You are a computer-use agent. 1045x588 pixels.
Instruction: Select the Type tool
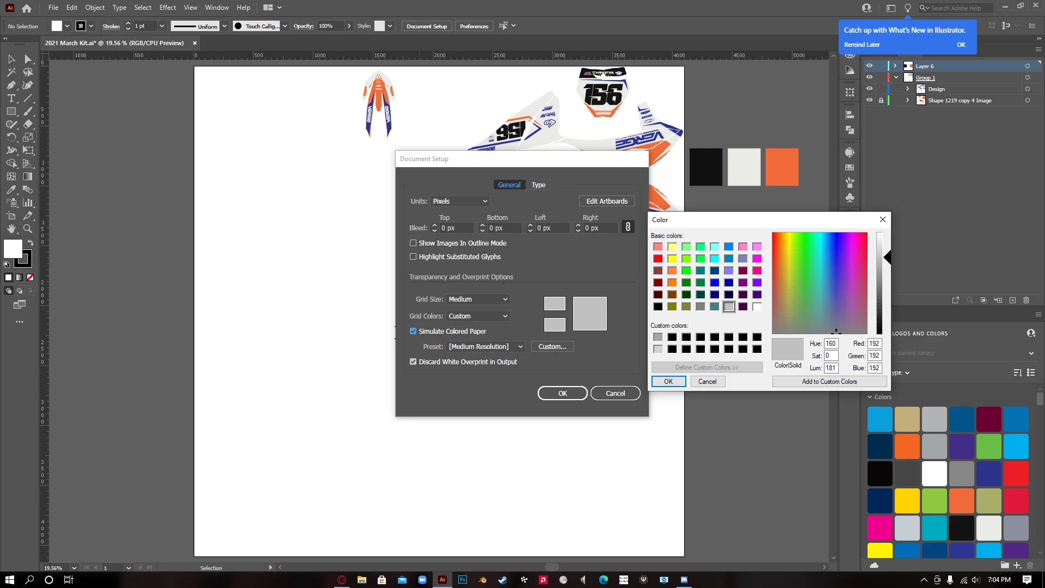(x=11, y=98)
